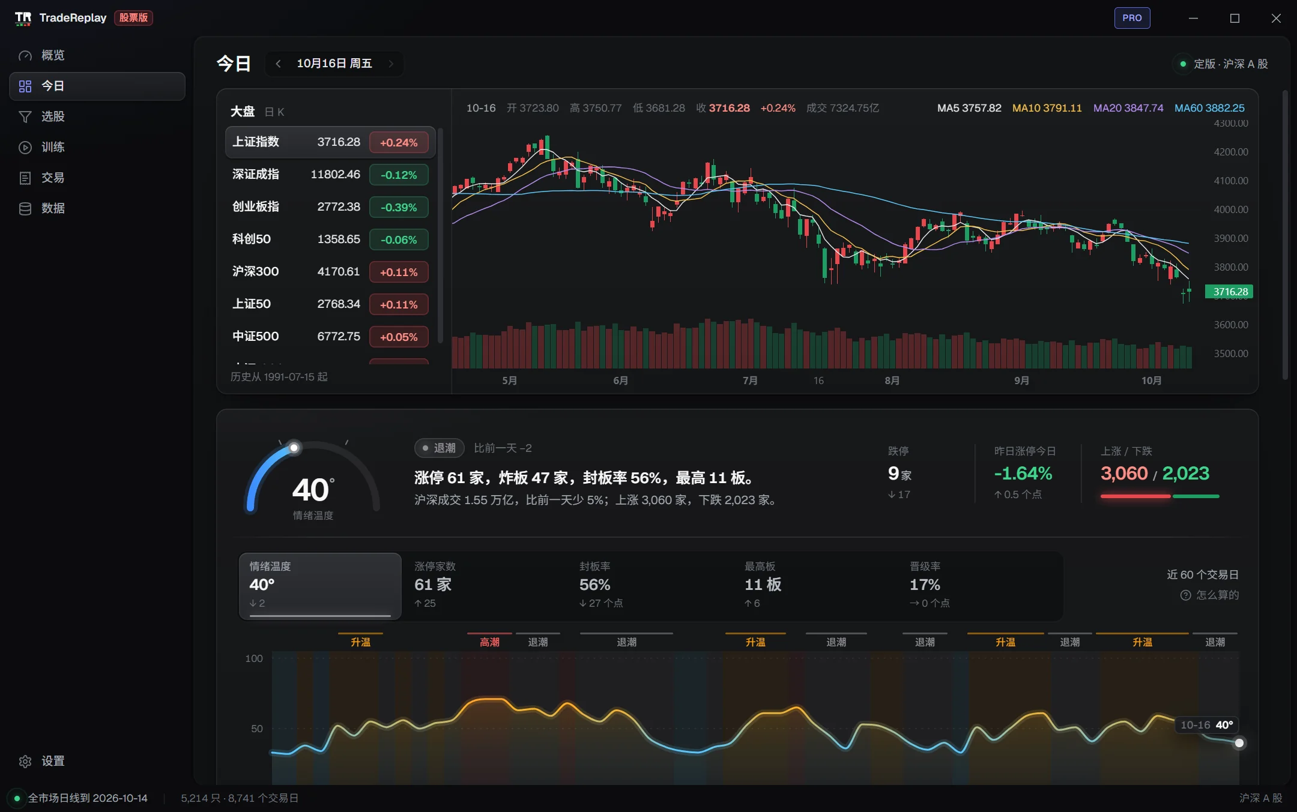This screenshot has width=1297, height=812.
Task: Click the 全市场日线到 2026-10-14 status entry
Action: click(80, 798)
